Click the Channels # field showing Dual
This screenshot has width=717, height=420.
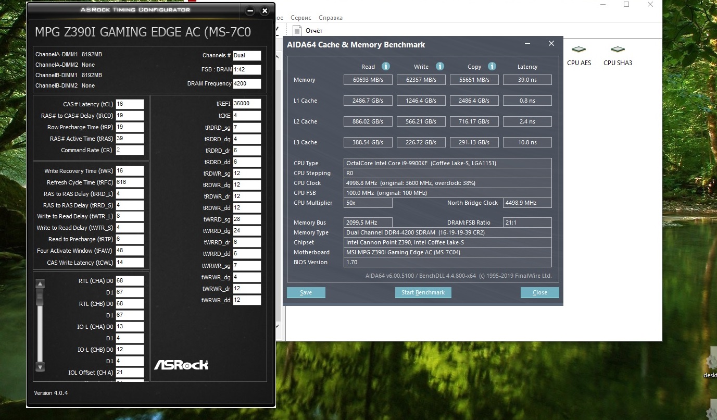(x=247, y=55)
